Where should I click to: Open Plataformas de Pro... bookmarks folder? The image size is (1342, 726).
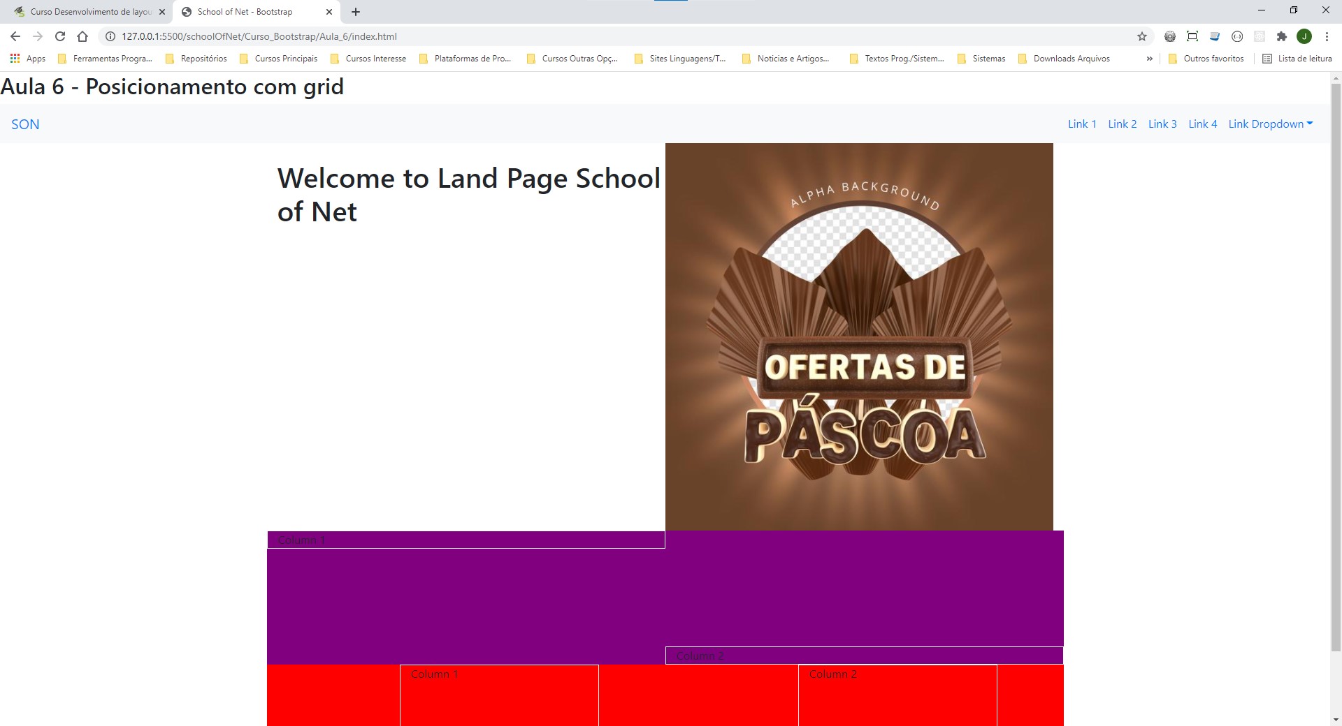(465, 59)
